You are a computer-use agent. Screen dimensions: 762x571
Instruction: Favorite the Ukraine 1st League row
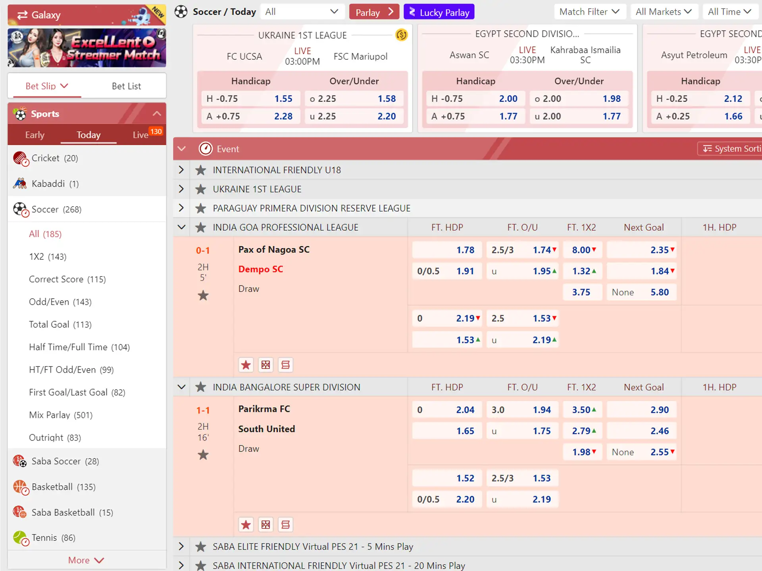pyautogui.click(x=201, y=189)
